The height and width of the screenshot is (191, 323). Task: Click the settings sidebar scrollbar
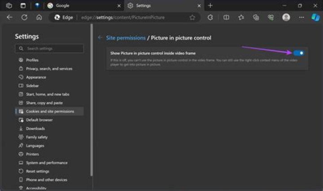click(92, 100)
